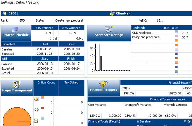Click the ROI(s) label

[125, 88]
